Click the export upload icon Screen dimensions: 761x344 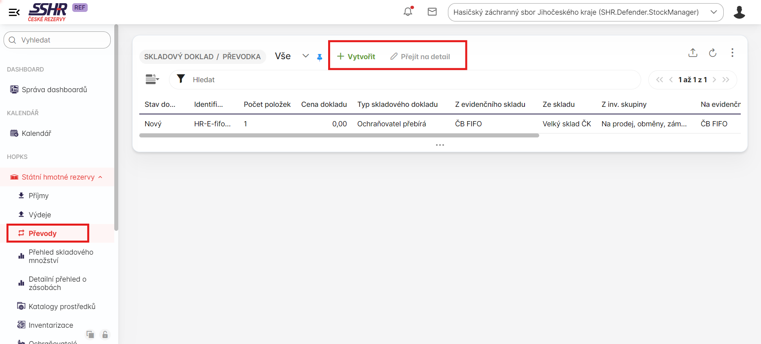point(693,53)
